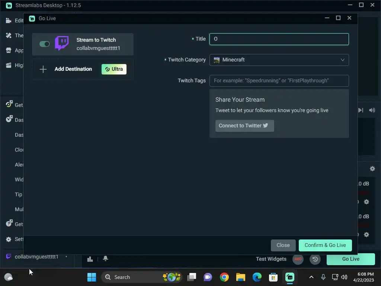The width and height of the screenshot is (381, 286).
Task: Open the App Store sidebar icon
Action: (x=9, y=50)
